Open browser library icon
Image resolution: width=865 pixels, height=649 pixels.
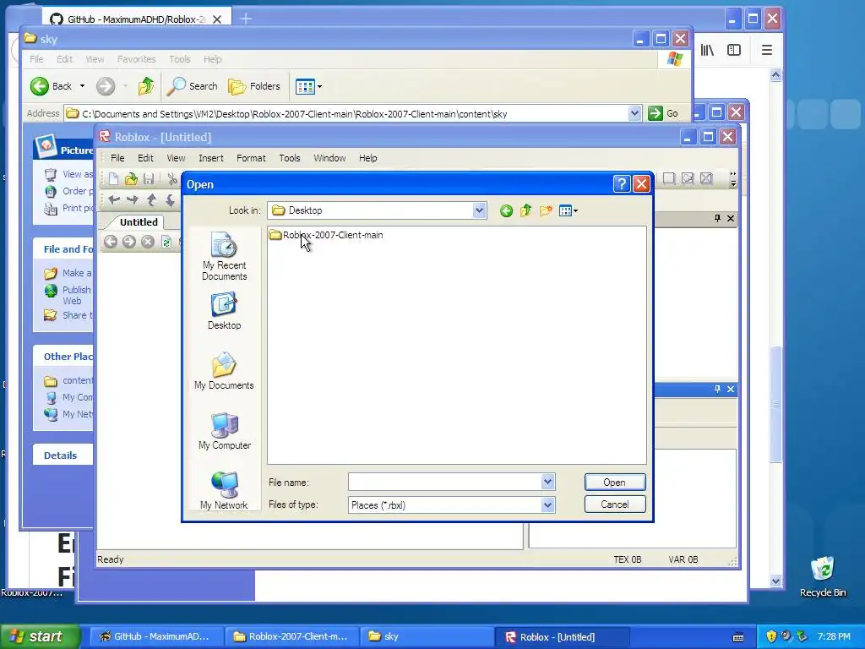707,50
